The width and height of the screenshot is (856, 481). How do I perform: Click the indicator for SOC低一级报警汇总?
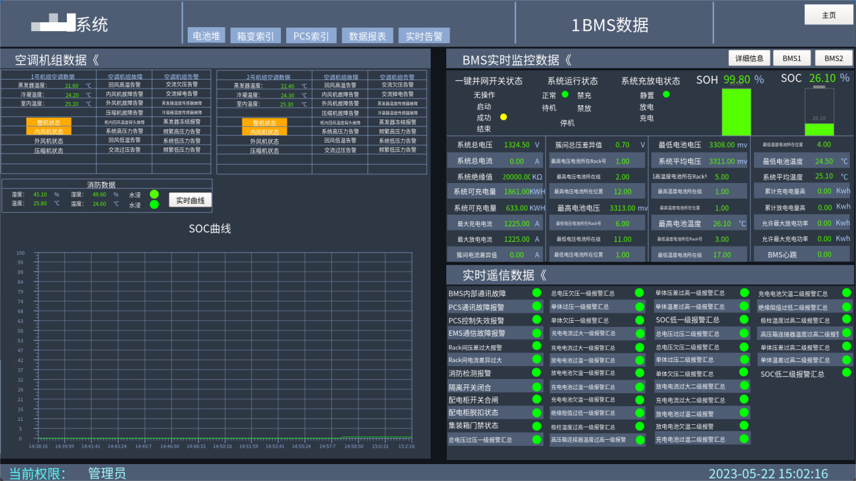[x=744, y=320]
